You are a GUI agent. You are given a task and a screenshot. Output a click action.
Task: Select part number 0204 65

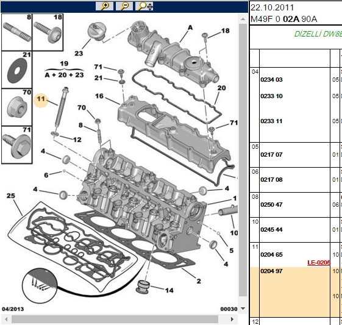[x=271, y=254]
